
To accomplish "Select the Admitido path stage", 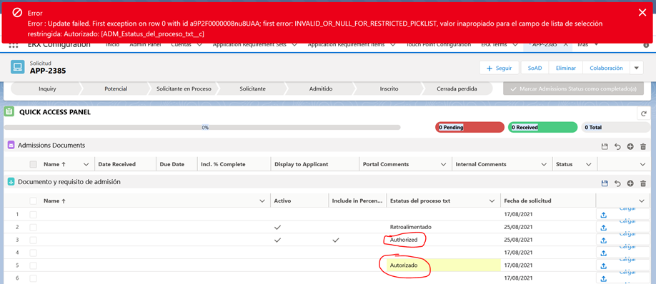I will pyautogui.click(x=320, y=89).
